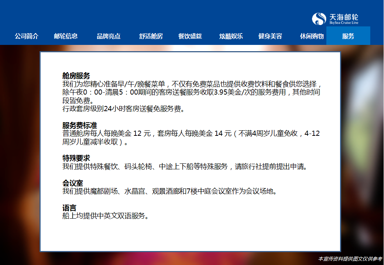The height and width of the screenshot is (265, 384).
Task: Click the line 周岁儿童减半收取）。
Action: [95, 142]
